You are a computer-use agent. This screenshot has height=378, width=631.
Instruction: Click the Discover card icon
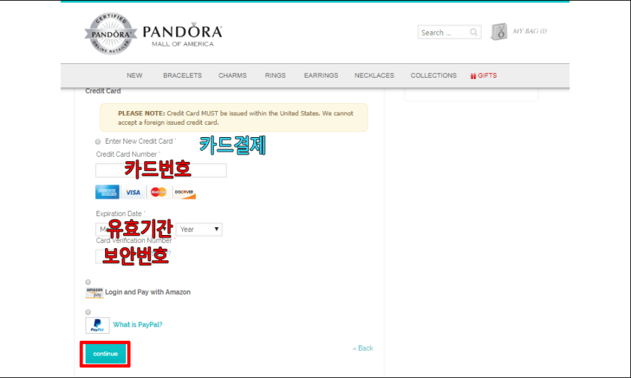(184, 192)
